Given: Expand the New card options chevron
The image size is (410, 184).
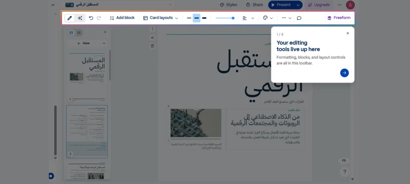Looking at the screenshot, I should [104, 43].
